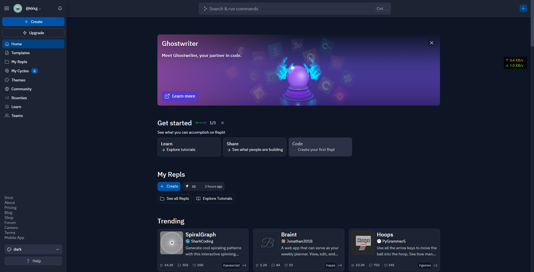Screen dimensions: 534x272
Task: Open the Learn Explore tutorials card
Action: (x=189, y=147)
